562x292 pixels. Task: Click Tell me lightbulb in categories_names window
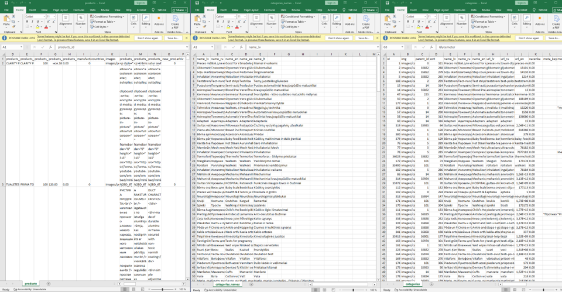344,10
